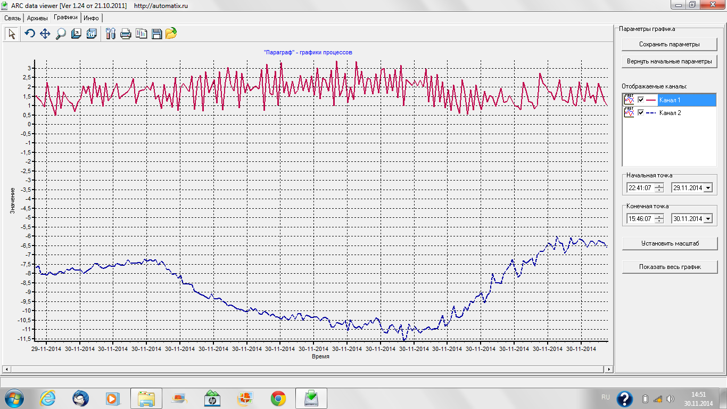727x409 pixels.
Task: Save chart with the floppy disk icon
Action: coord(156,34)
